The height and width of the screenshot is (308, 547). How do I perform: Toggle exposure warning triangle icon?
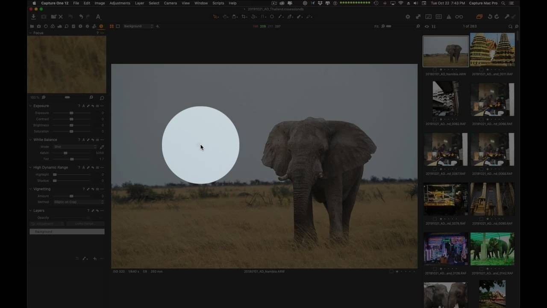point(449,17)
